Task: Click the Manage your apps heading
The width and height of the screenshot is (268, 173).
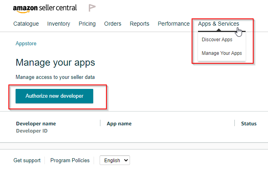Action: [x=55, y=62]
